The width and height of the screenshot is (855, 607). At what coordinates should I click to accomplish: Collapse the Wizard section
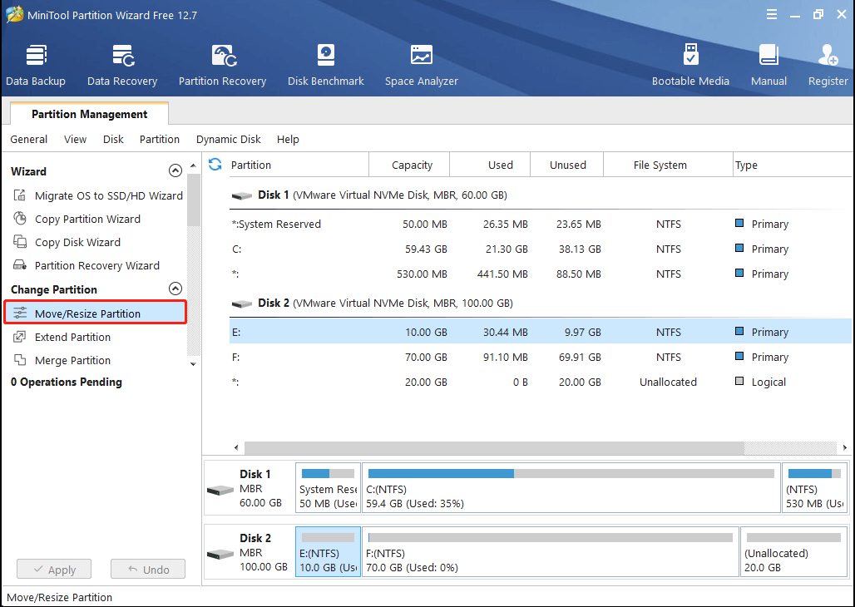(x=175, y=170)
